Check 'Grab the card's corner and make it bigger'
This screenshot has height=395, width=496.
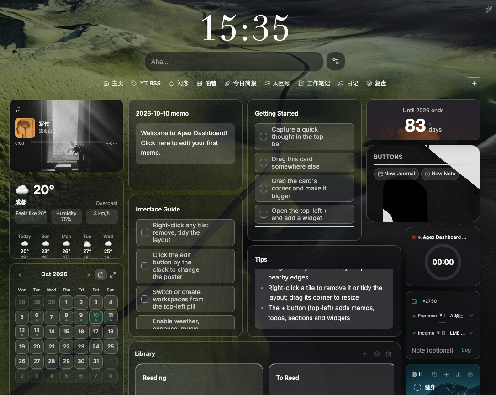264,189
